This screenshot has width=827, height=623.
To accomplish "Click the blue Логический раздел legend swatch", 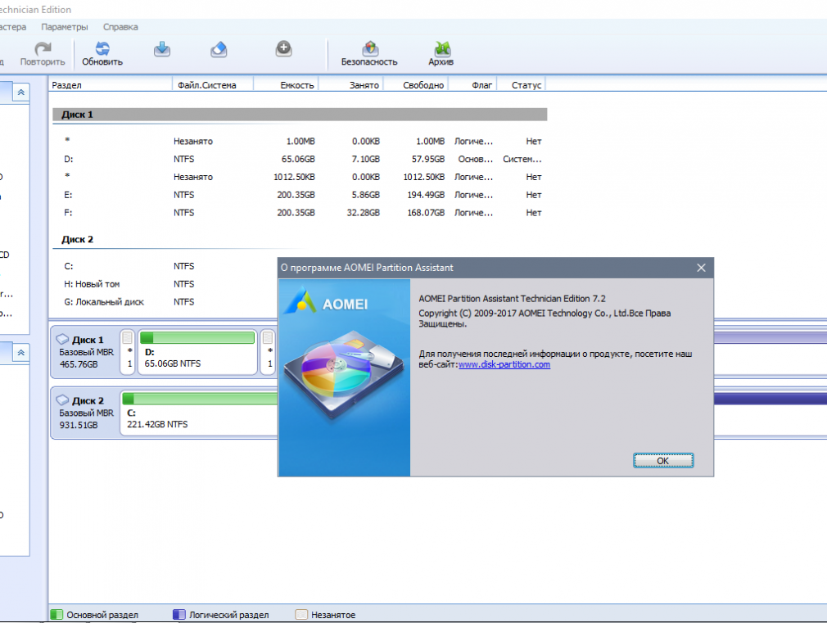I will point(179,615).
